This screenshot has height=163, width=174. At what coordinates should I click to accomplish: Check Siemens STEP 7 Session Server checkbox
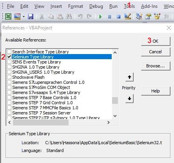pyautogui.click(x=9, y=112)
